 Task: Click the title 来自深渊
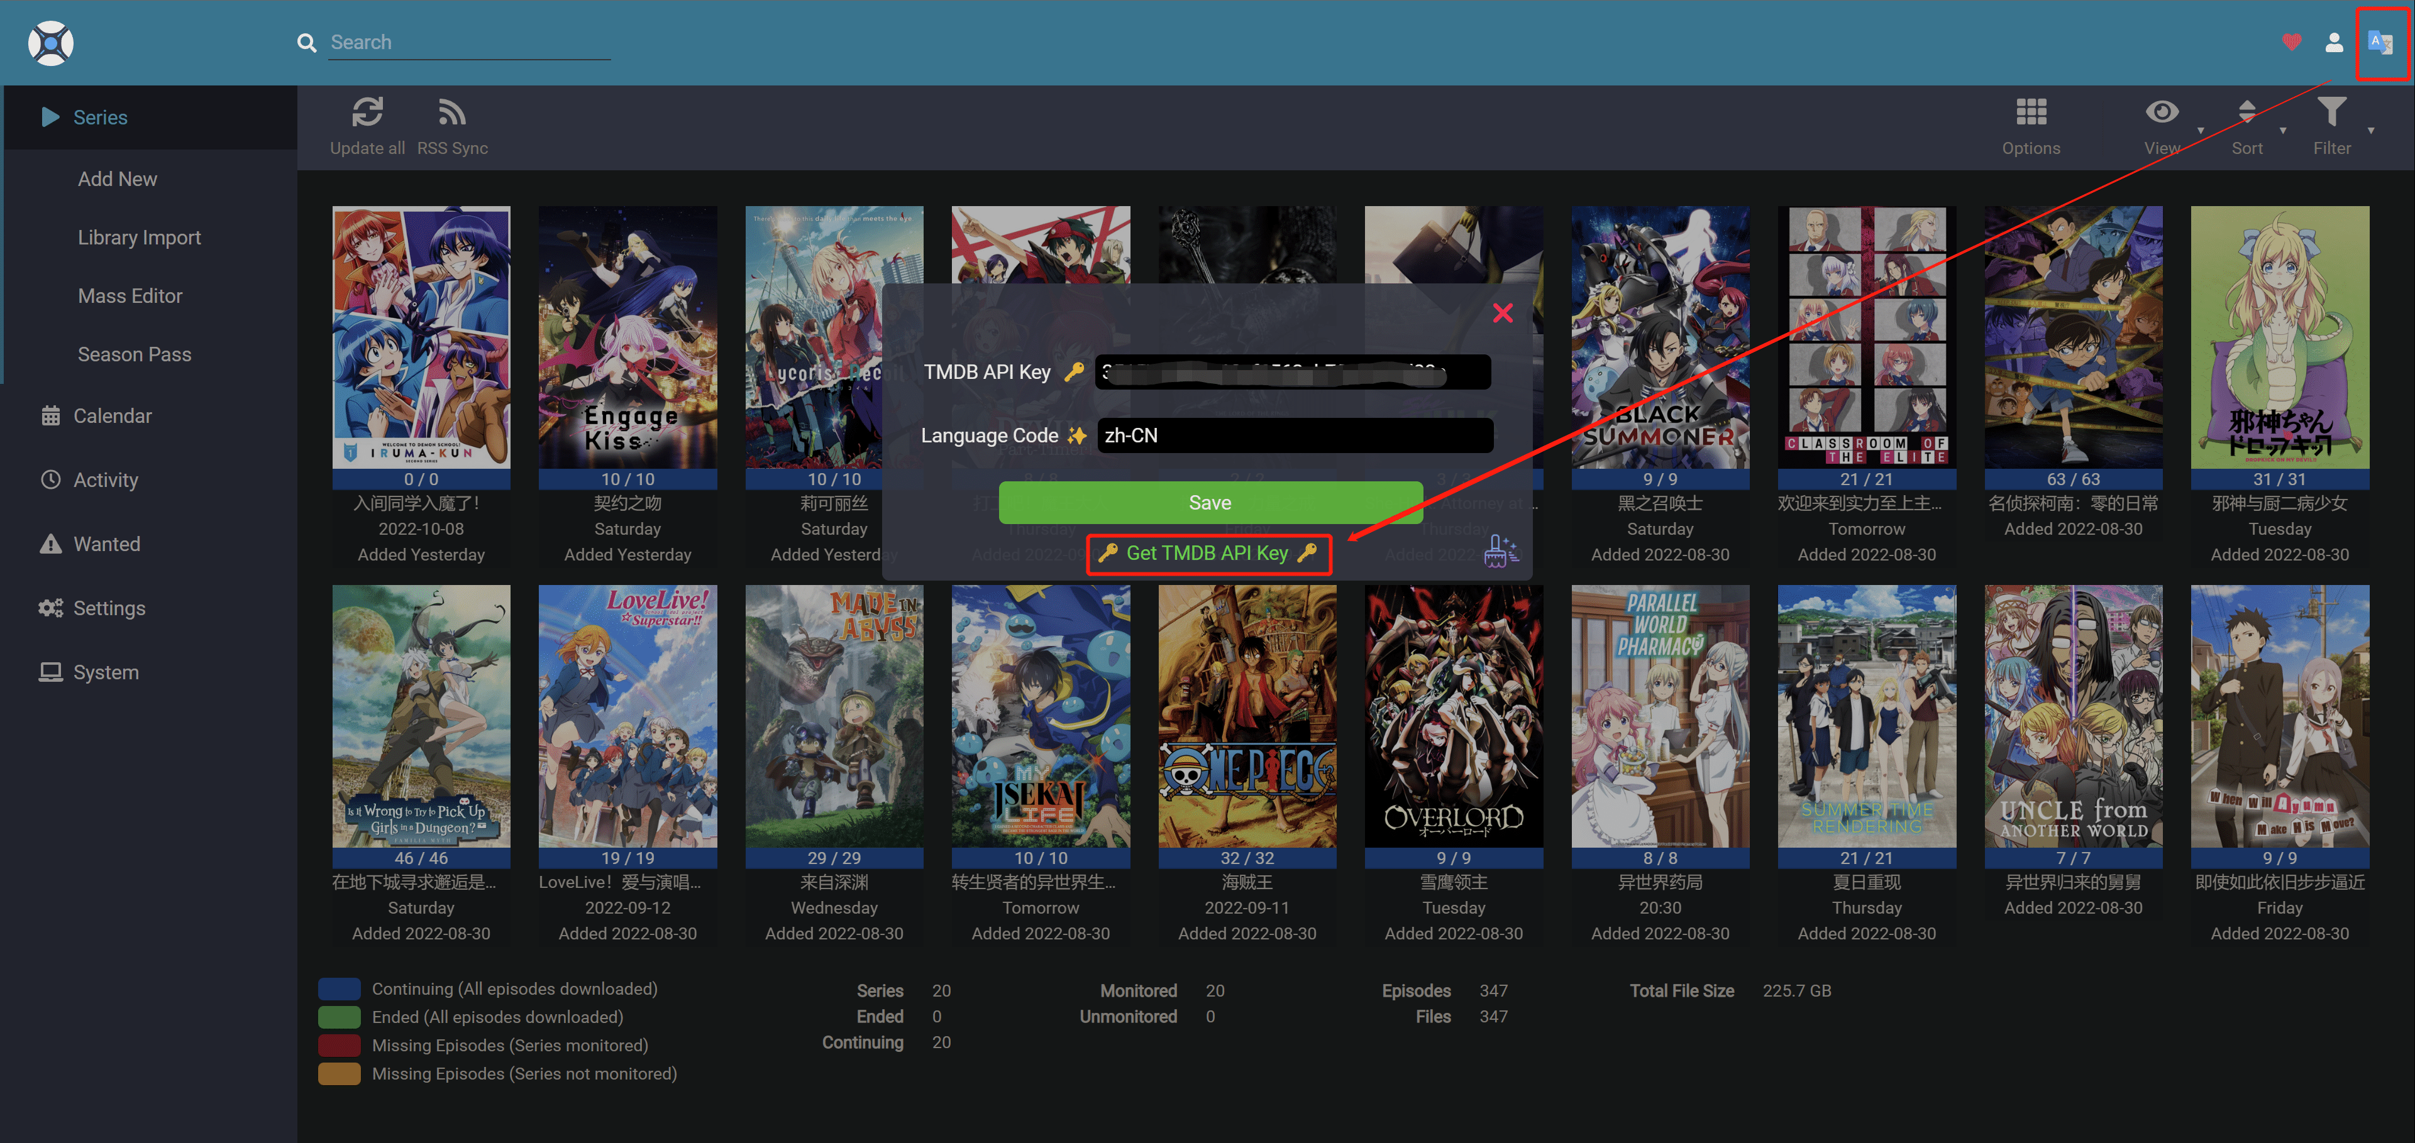[x=834, y=883]
